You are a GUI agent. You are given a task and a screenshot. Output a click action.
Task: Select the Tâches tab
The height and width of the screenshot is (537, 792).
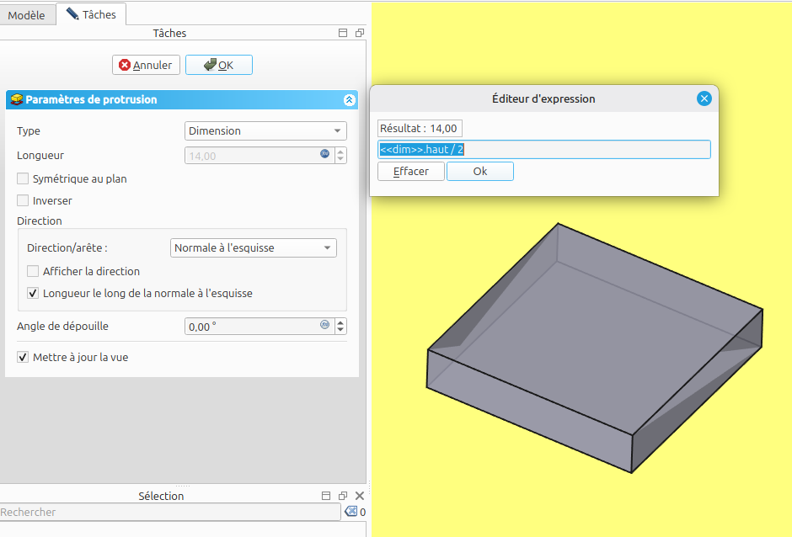pos(91,14)
